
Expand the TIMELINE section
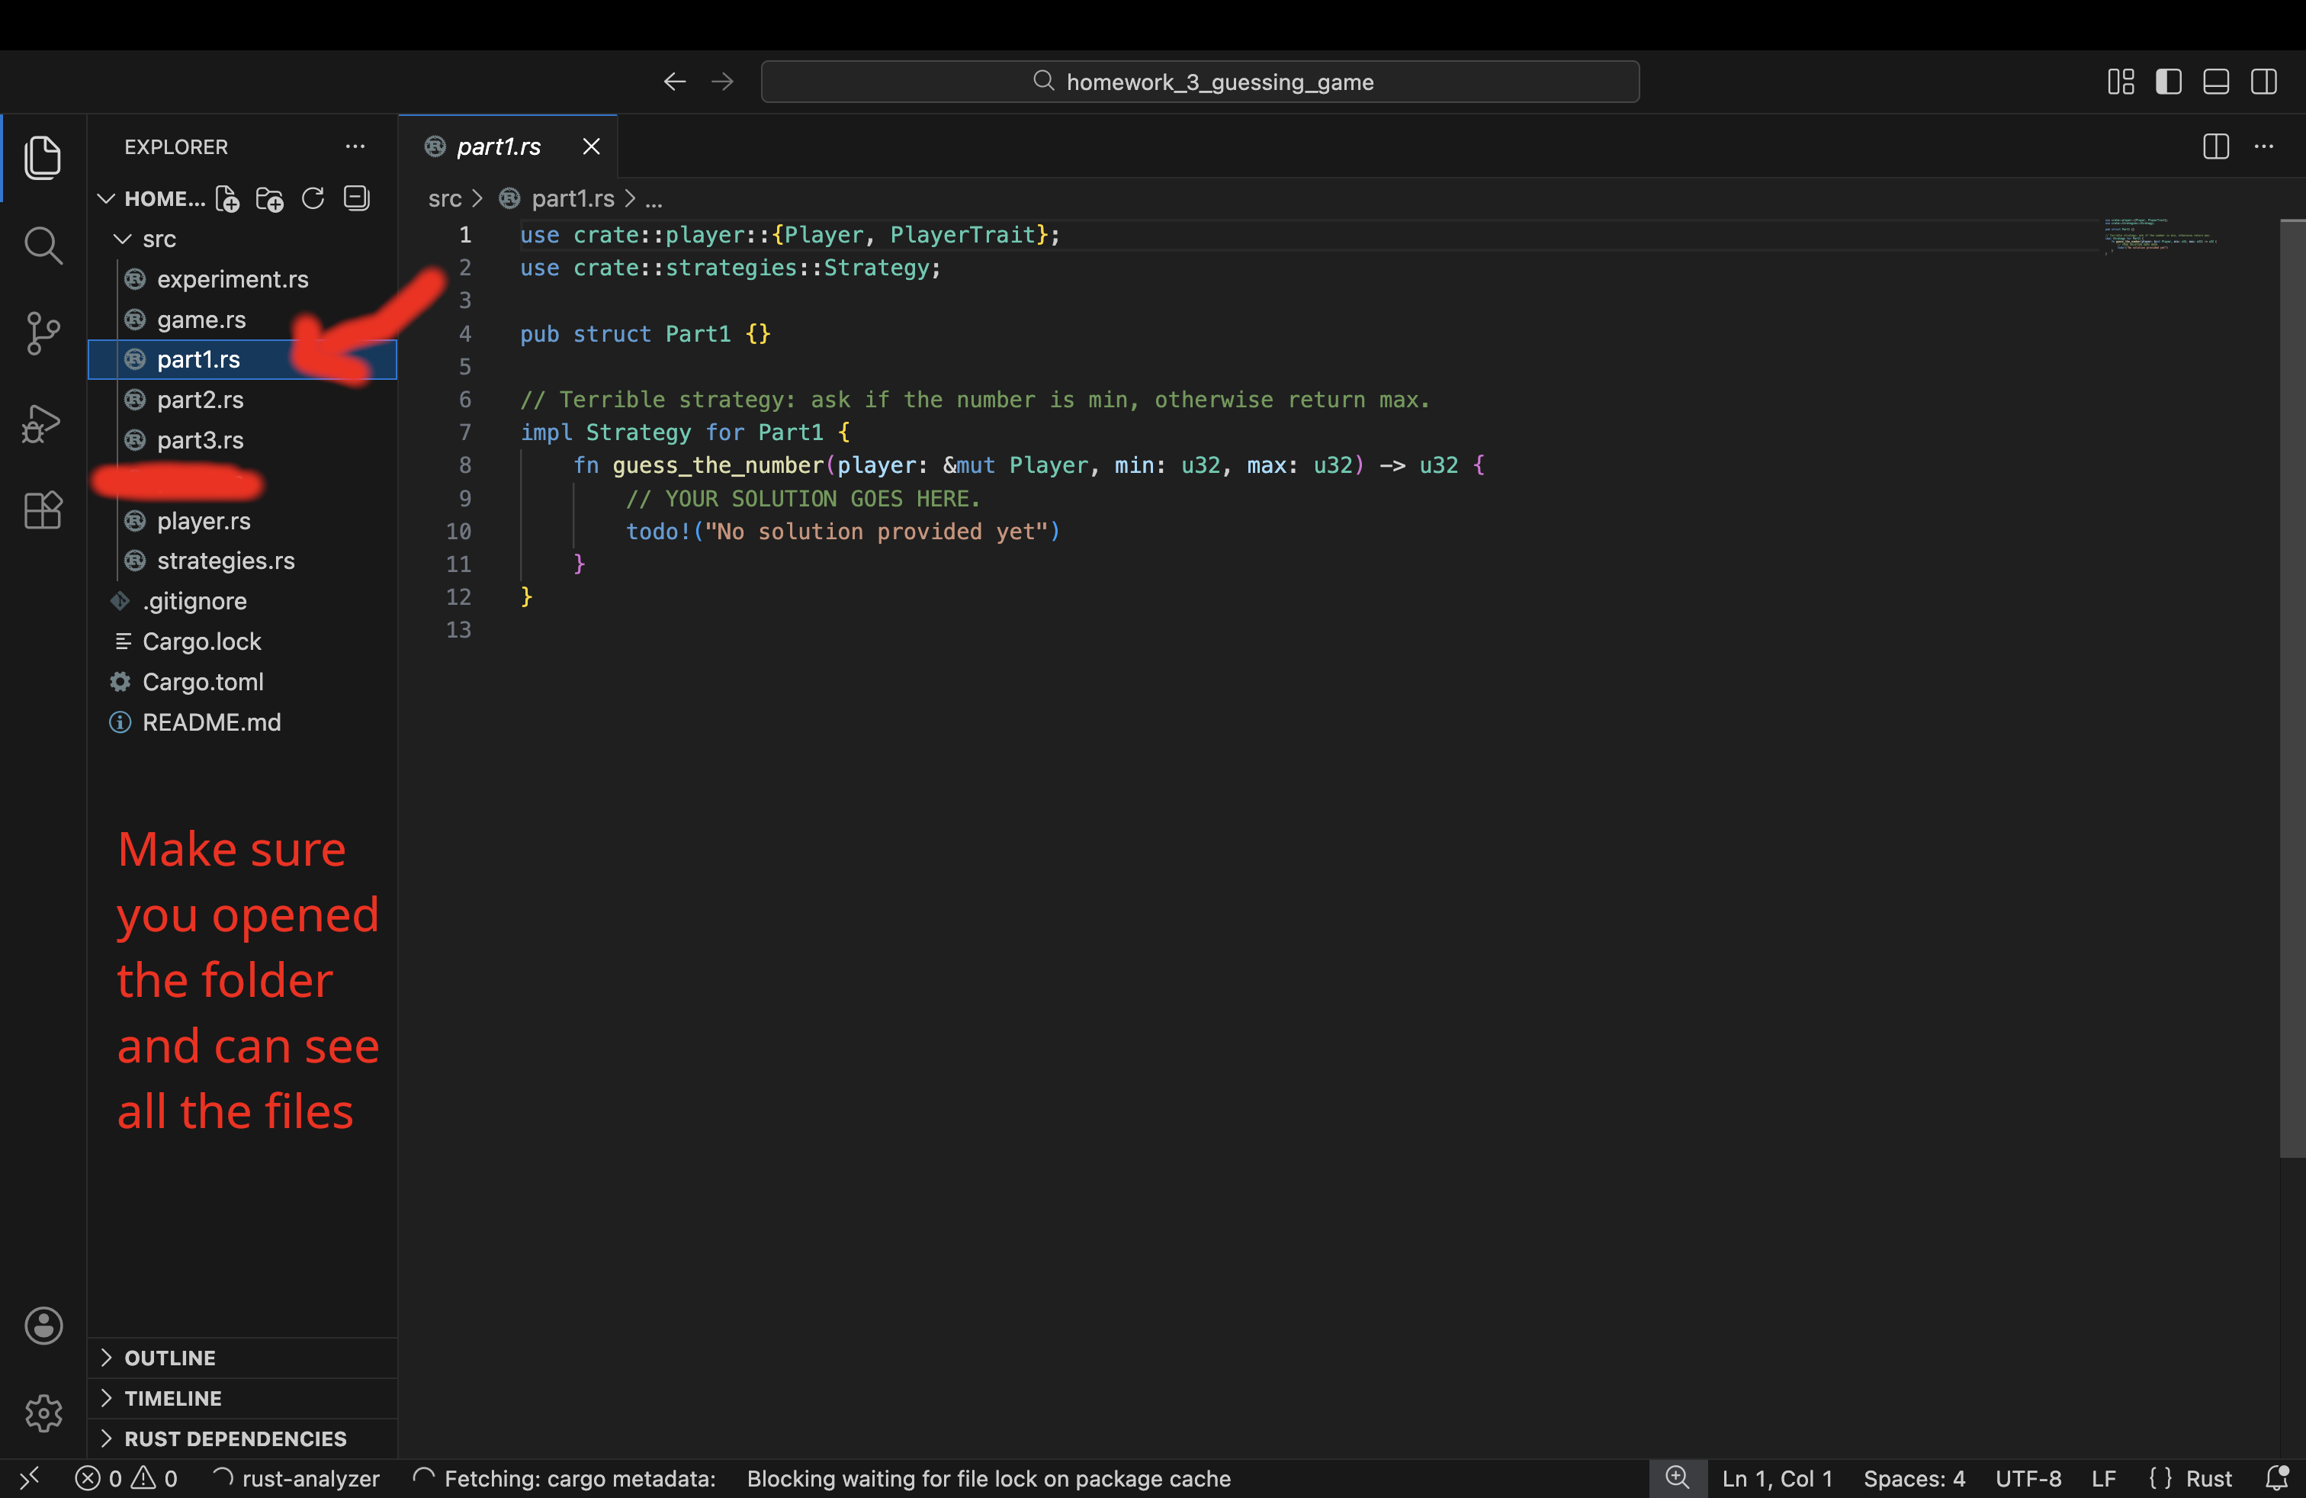coord(172,1398)
